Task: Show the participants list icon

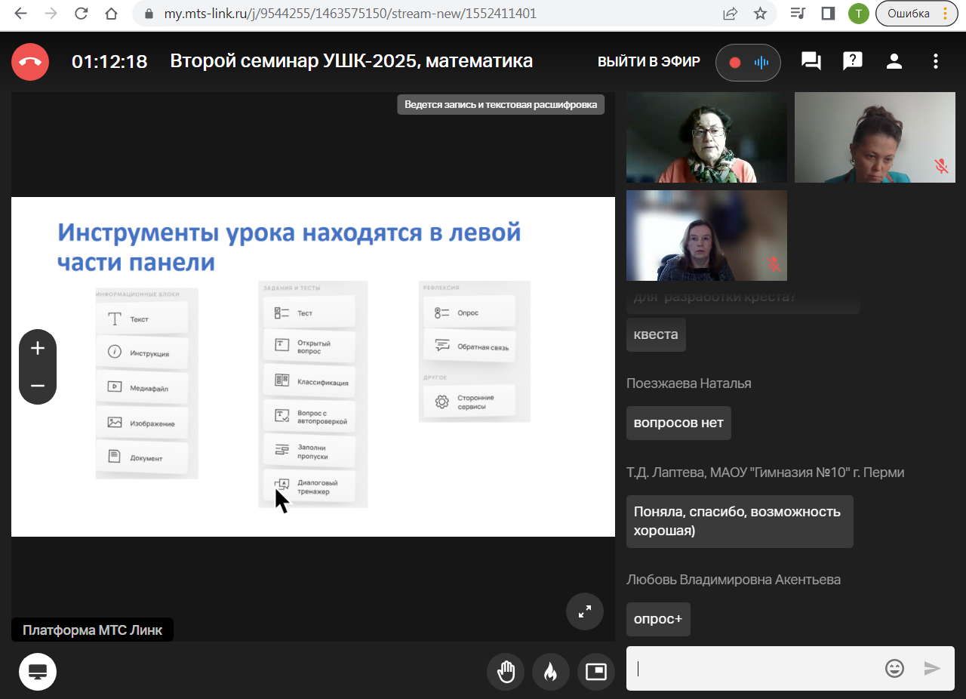Action: click(894, 62)
